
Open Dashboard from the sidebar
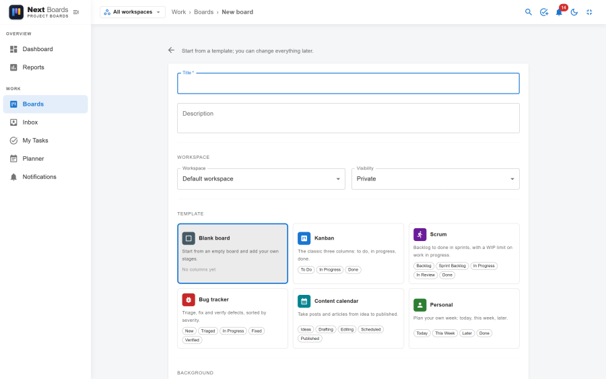click(x=45, y=49)
